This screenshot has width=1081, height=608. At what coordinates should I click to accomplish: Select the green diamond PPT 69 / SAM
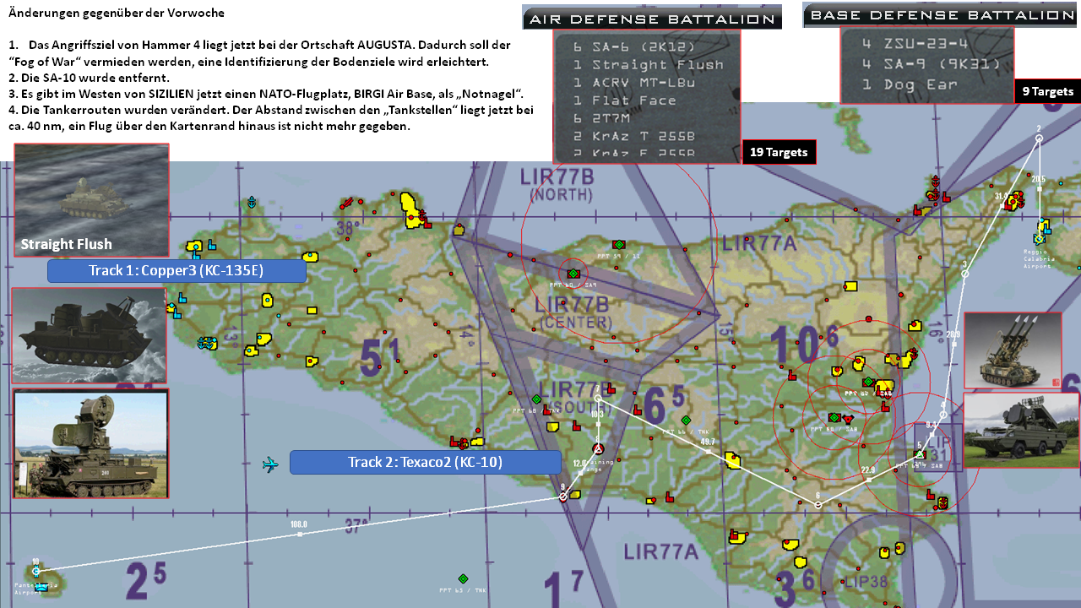tap(834, 417)
